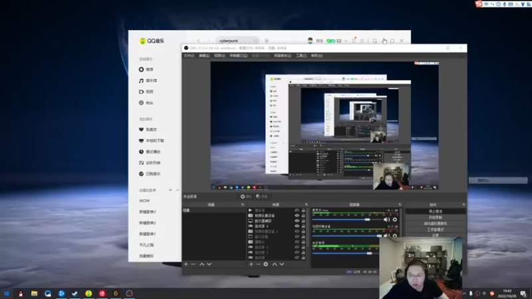Collapse the 创建的歌单 playlist section
The width and height of the screenshot is (532, 299).
178,190
